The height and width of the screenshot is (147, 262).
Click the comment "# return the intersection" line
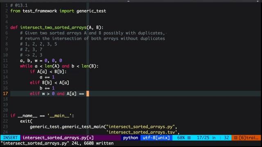[93, 38]
